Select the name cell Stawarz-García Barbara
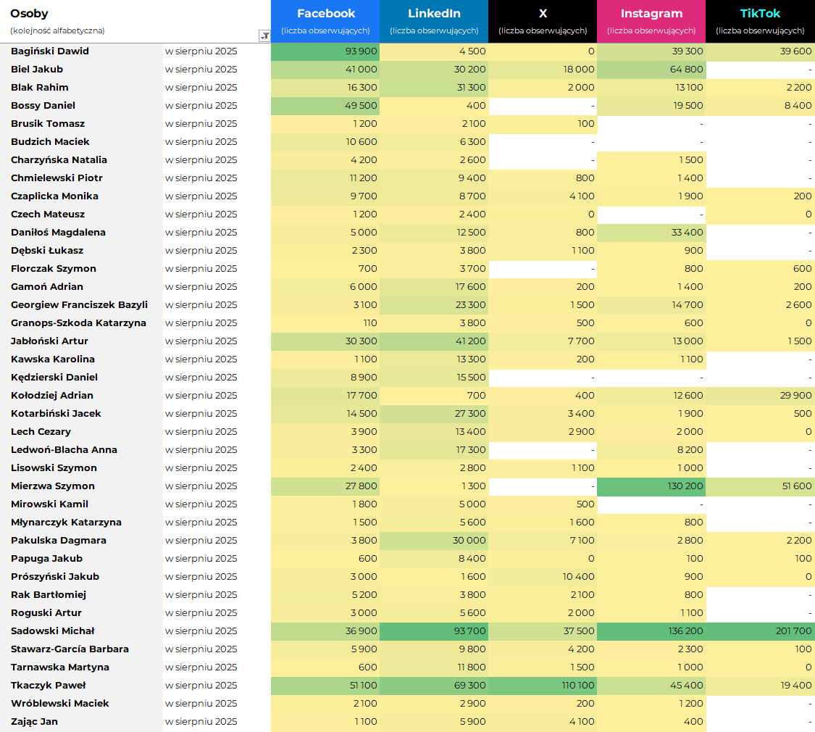This screenshot has width=815, height=732. click(70, 649)
